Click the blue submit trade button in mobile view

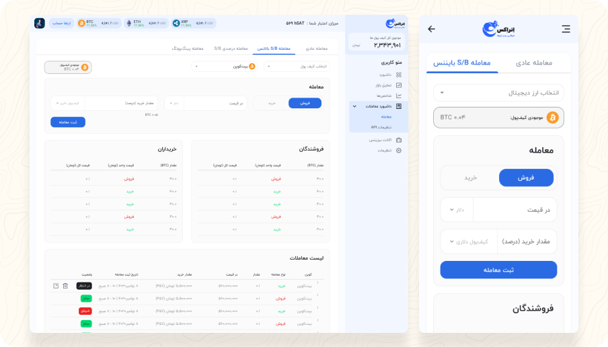coord(498,270)
